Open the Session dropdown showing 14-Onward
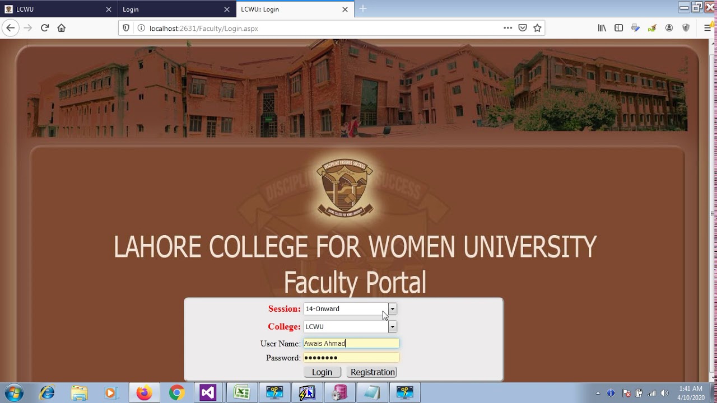 pos(350,309)
